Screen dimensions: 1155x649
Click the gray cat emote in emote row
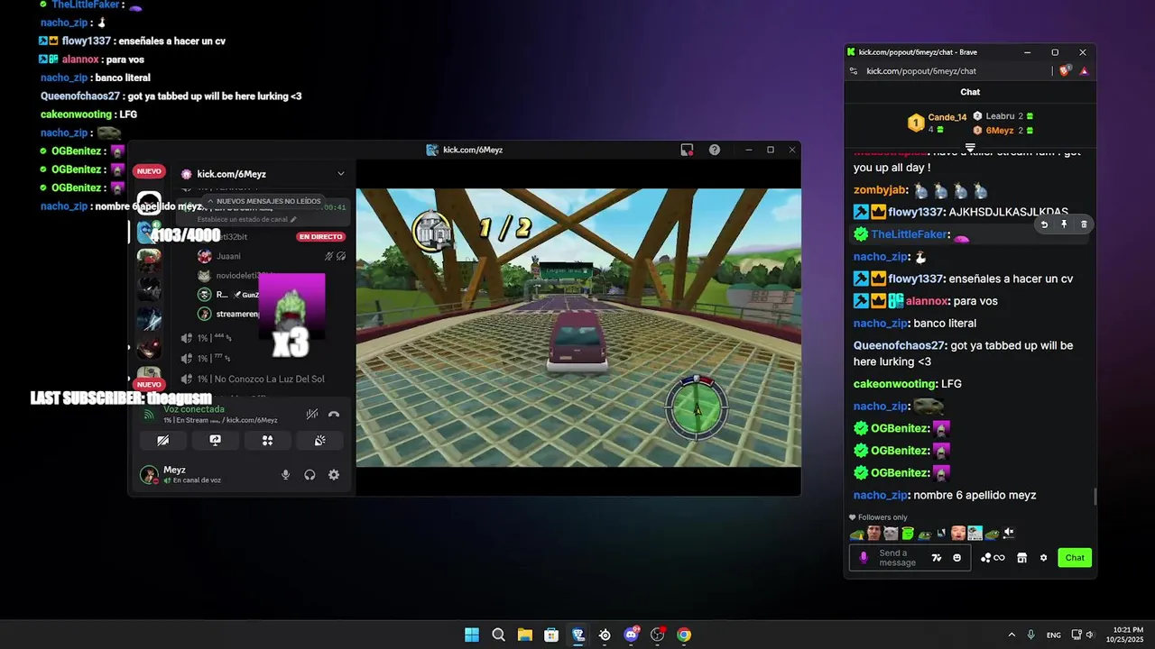[891, 534]
